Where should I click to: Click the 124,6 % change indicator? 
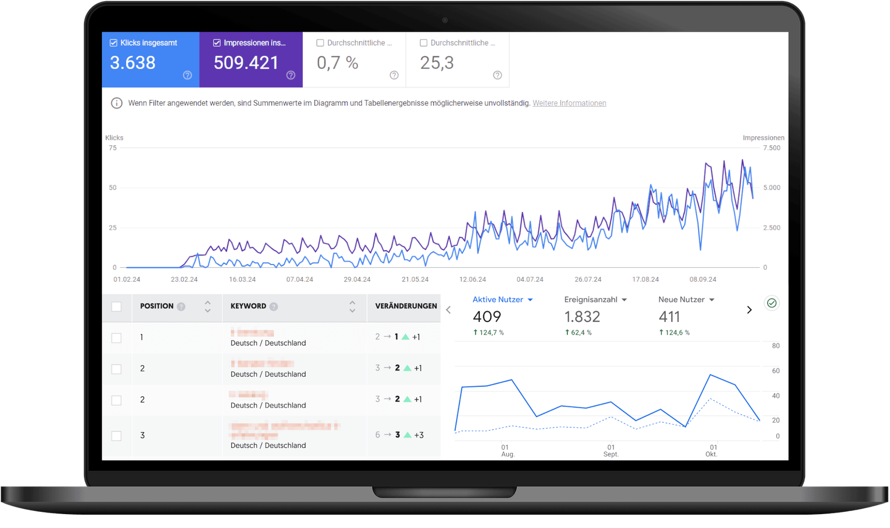674,332
